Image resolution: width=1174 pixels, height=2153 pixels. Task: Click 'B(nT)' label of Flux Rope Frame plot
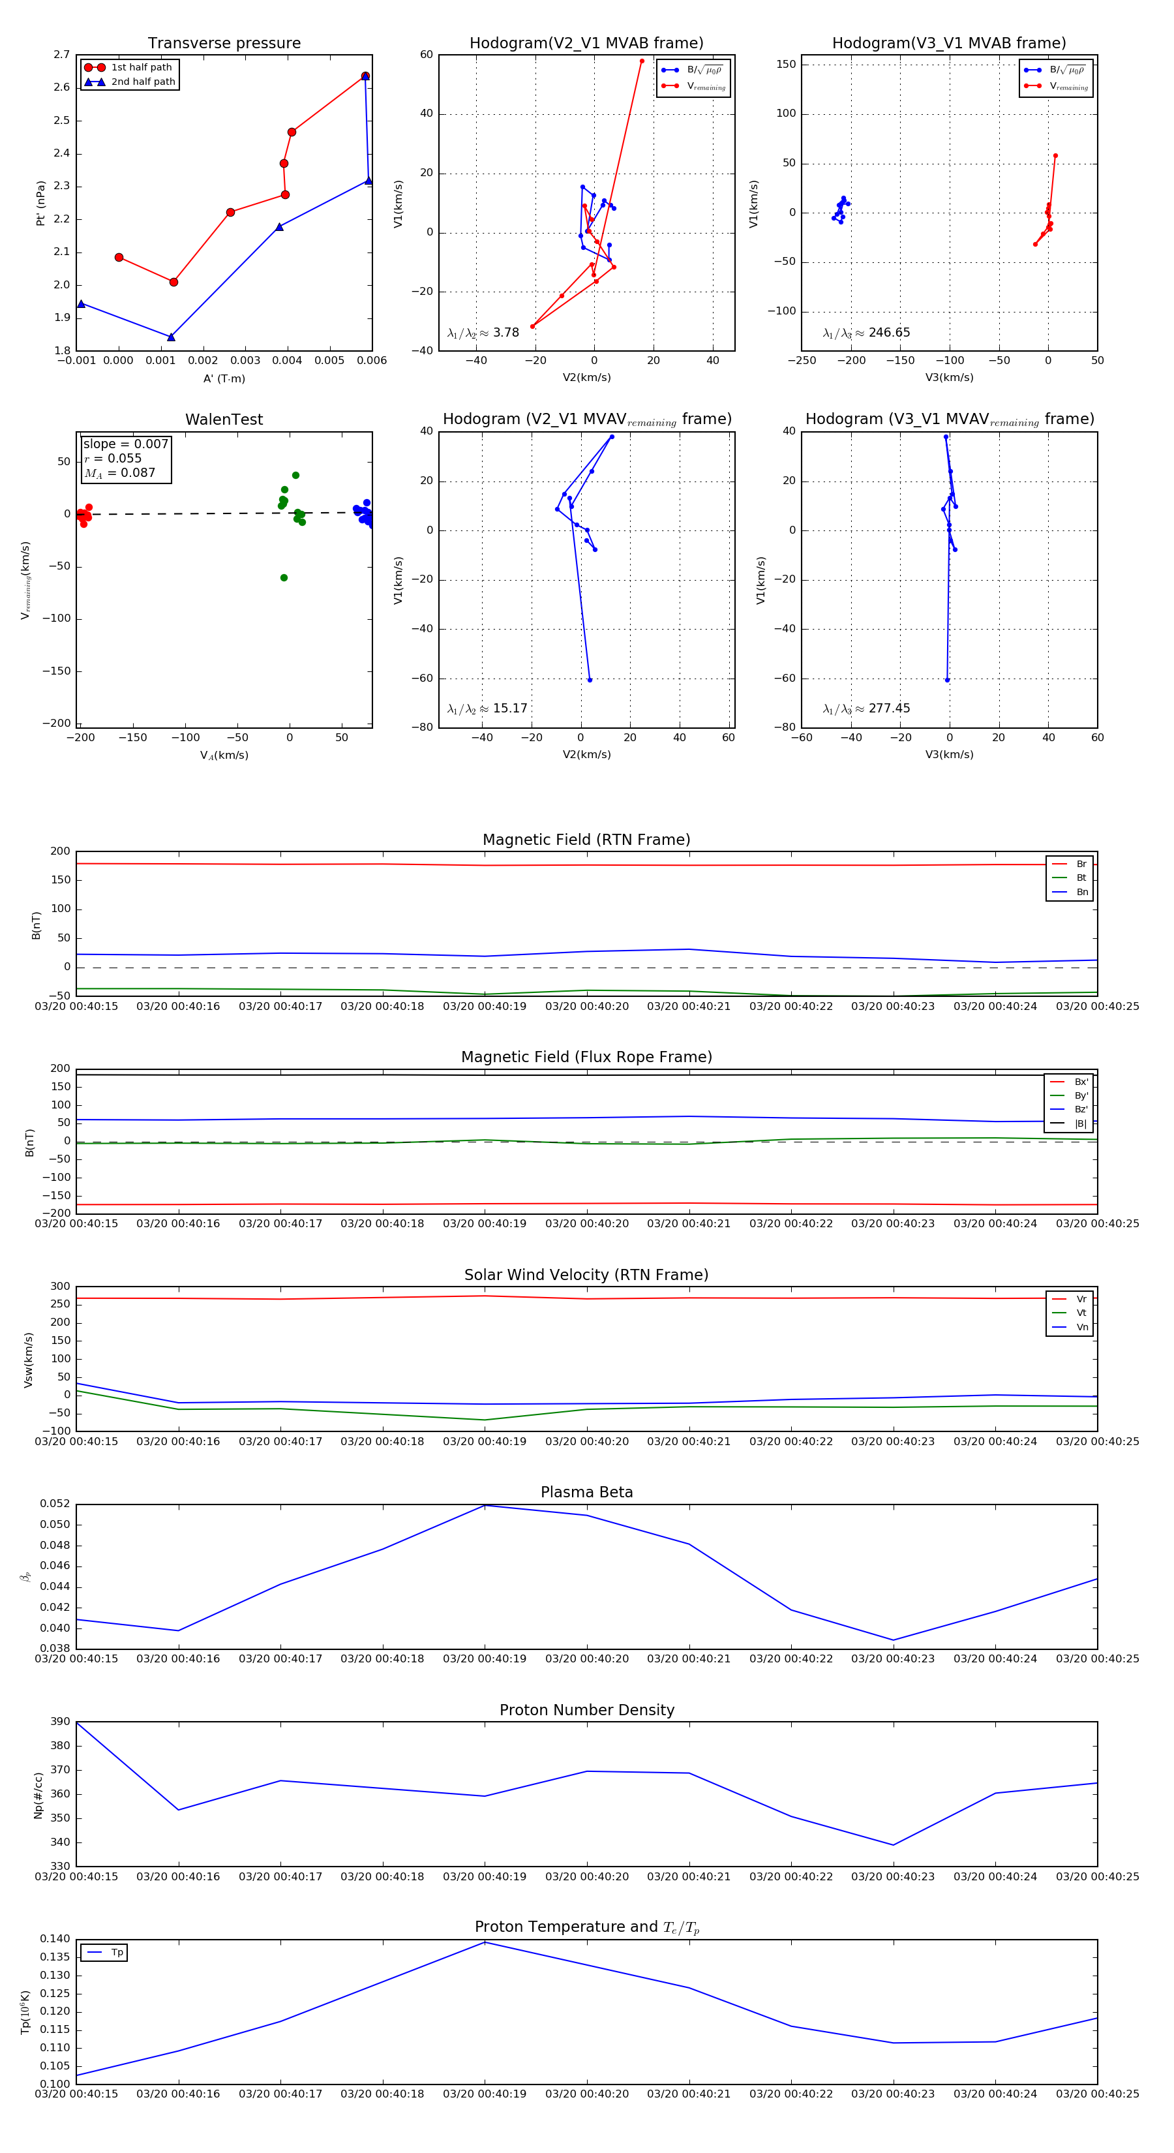(30, 1142)
